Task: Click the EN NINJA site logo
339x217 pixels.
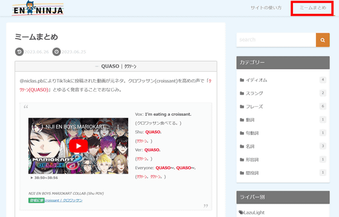Action: [x=38, y=8]
